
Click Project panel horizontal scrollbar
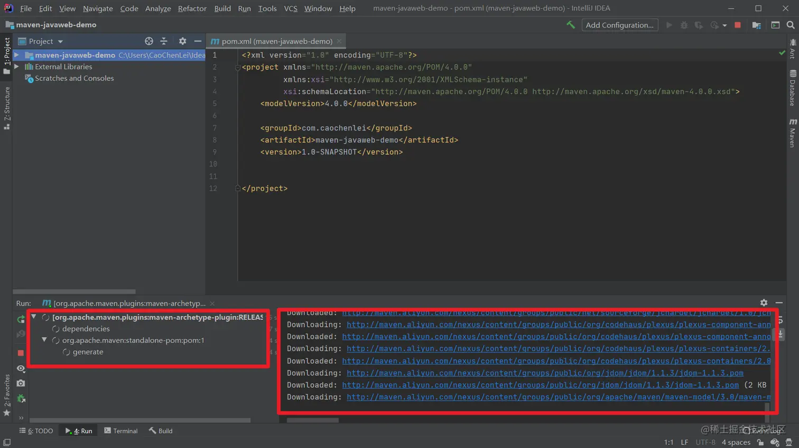click(74, 292)
